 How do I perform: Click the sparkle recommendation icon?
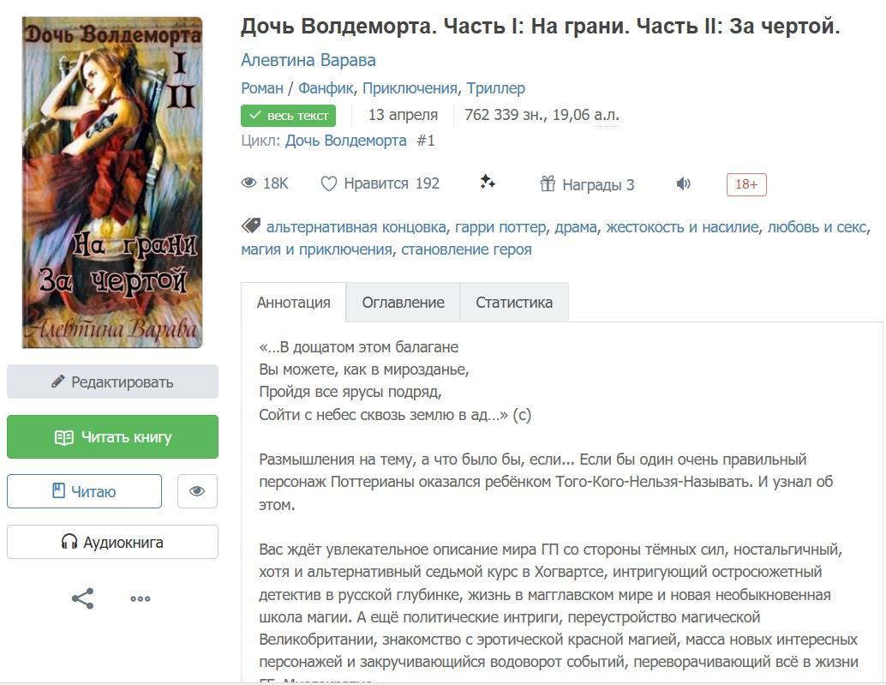click(488, 182)
